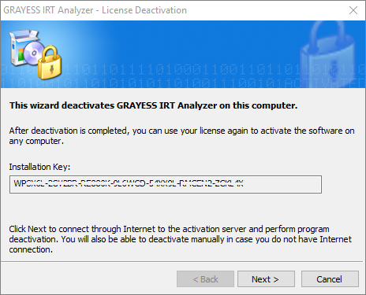
Task: Click the separator line above the buttons
Action: 181,261
